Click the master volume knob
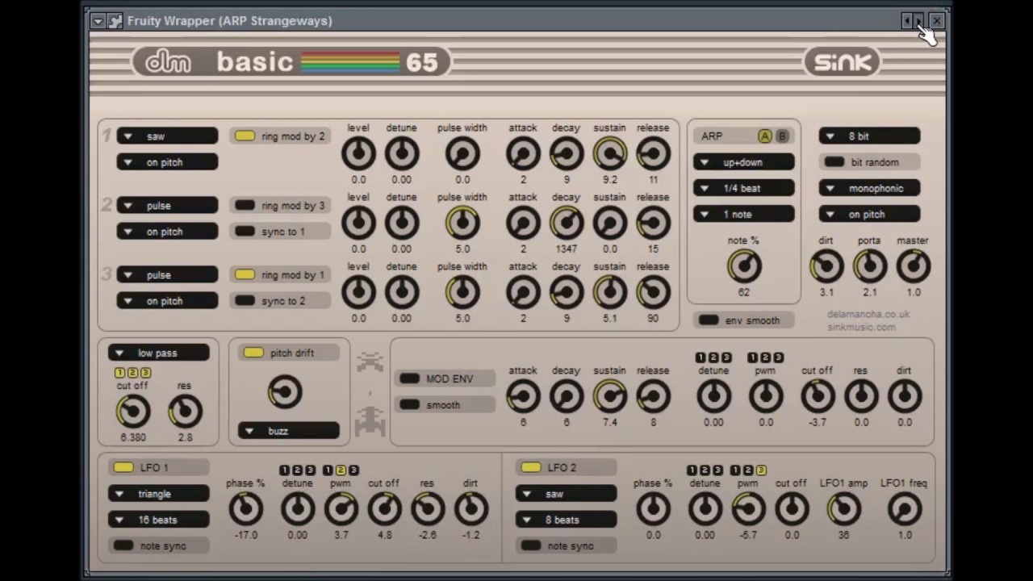The height and width of the screenshot is (581, 1033). pyautogui.click(x=913, y=266)
